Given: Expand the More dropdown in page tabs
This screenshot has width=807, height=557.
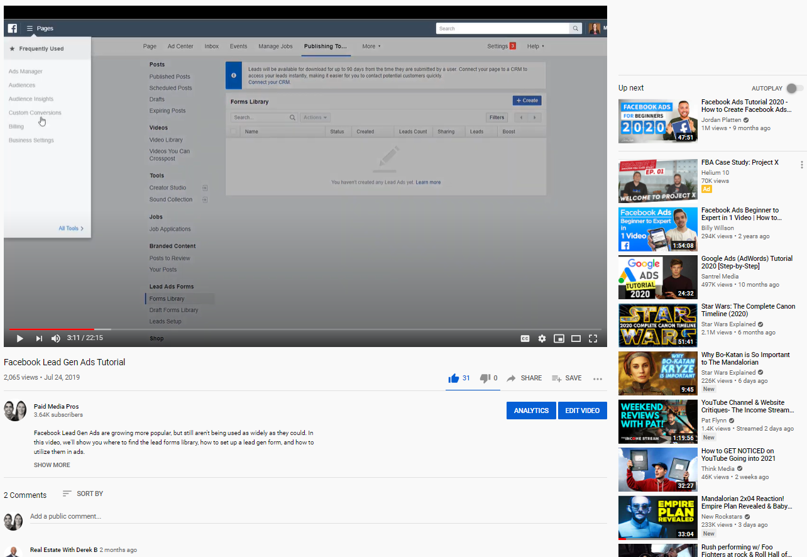Looking at the screenshot, I should tap(371, 47).
